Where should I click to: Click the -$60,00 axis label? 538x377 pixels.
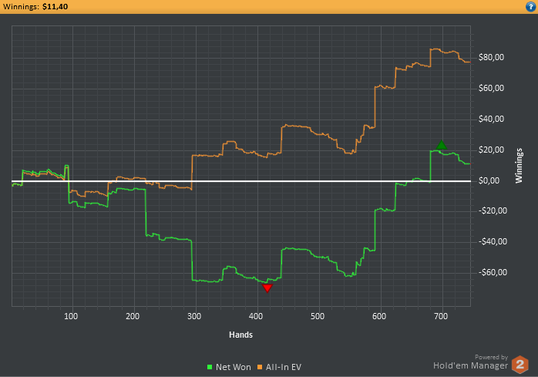(x=493, y=273)
